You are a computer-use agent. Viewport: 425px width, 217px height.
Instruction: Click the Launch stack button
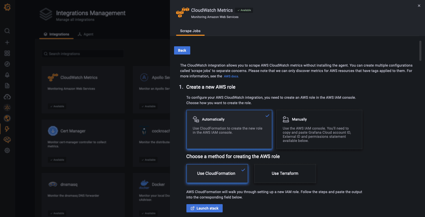pos(204,208)
